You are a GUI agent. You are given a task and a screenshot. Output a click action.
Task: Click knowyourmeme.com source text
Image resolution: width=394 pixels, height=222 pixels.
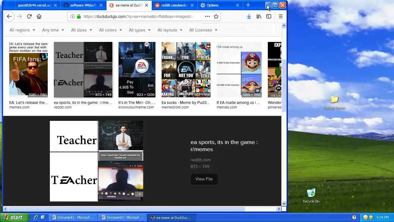[136, 107]
